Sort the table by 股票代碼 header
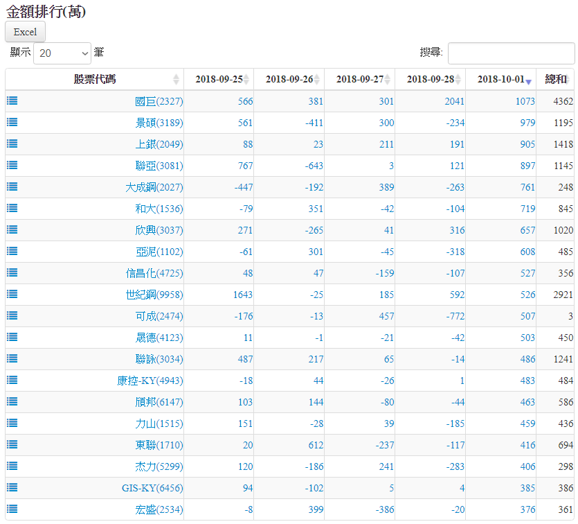Screen dimensions: 578x524 pos(95,79)
